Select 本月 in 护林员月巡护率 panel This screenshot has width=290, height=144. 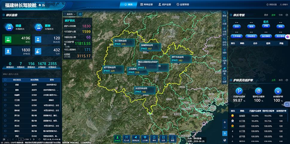click(x=280, y=80)
